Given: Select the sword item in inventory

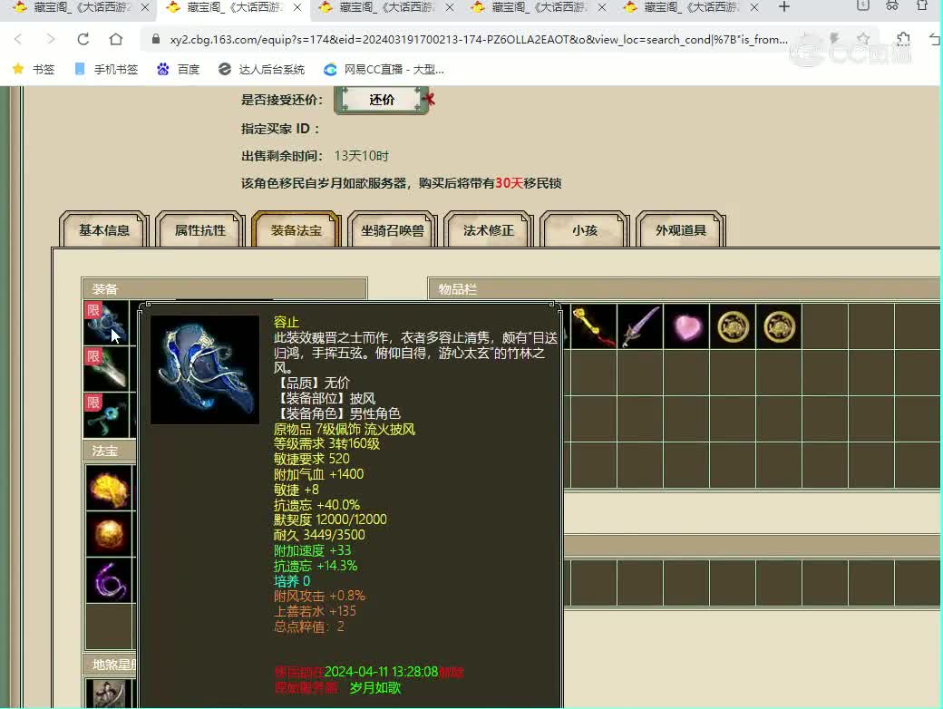Looking at the screenshot, I should [x=640, y=326].
